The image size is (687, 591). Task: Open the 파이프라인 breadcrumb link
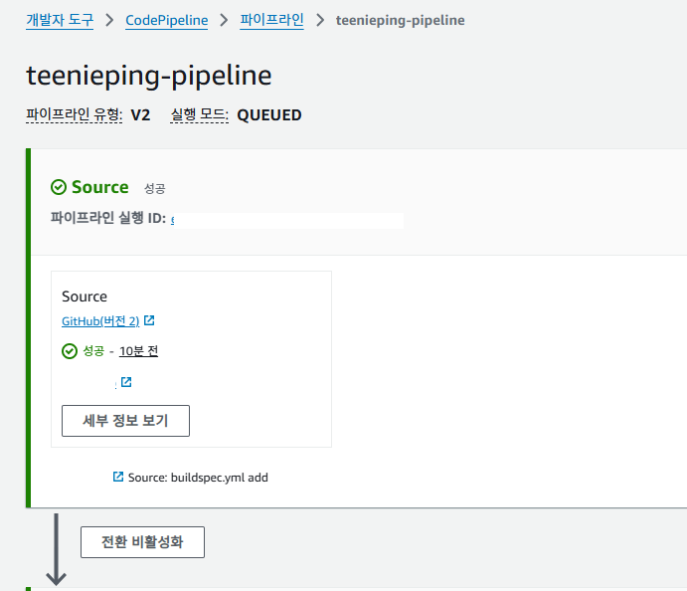point(271,20)
